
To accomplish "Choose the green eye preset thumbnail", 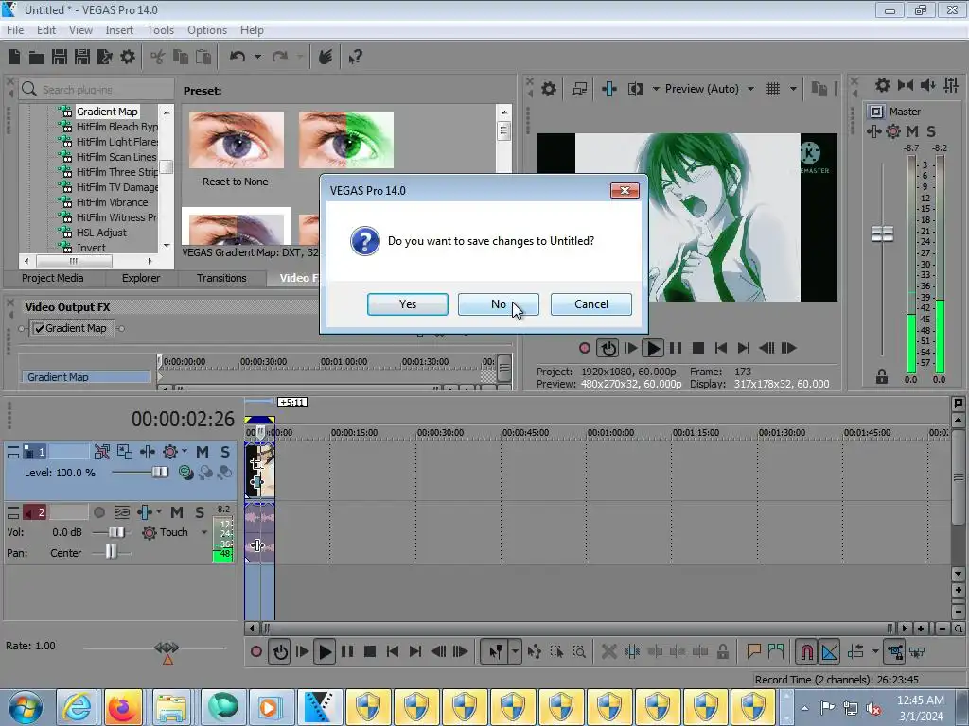I will click(346, 140).
